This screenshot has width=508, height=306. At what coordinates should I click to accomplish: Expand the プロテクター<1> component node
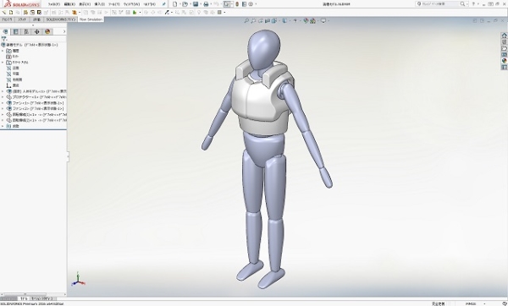[x=3, y=97]
